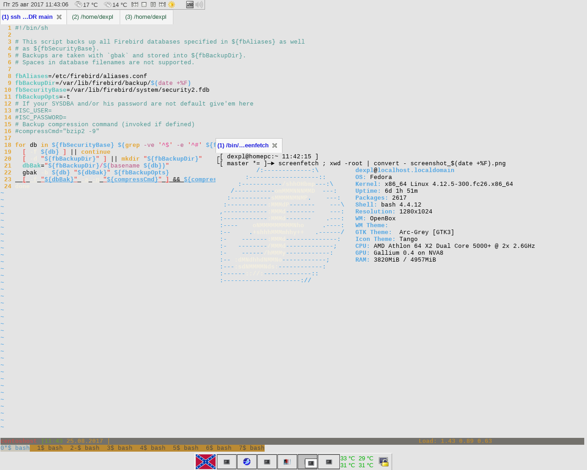
Task: Click the cloud icon beside 17 °C
Action: (78, 5)
